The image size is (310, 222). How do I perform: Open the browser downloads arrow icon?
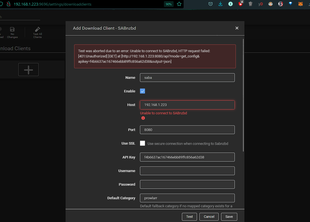point(221,4)
